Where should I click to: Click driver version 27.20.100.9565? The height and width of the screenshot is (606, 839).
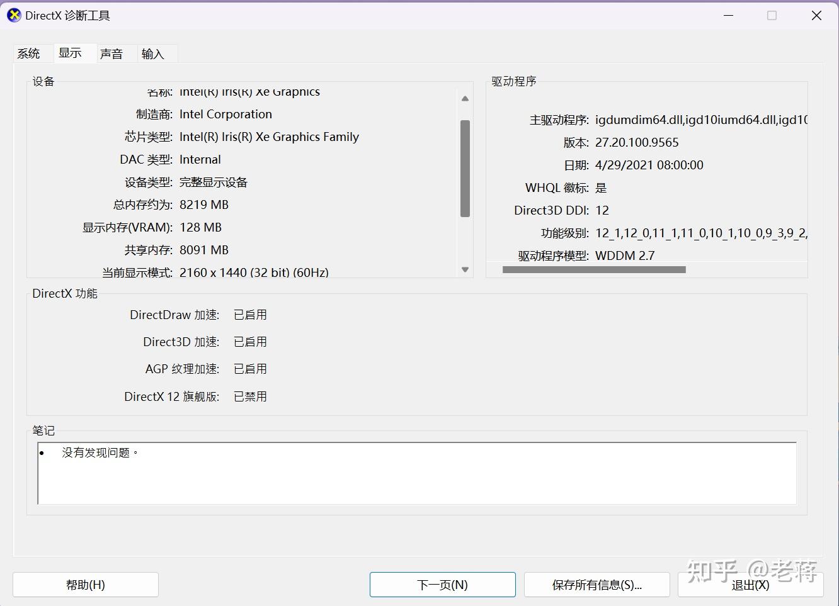[637, 142]
